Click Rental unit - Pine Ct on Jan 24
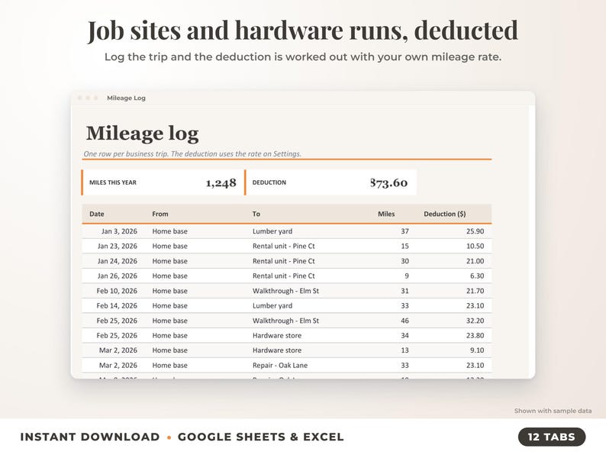This screenshot has width=606, height=455. [x=284, y=261]
